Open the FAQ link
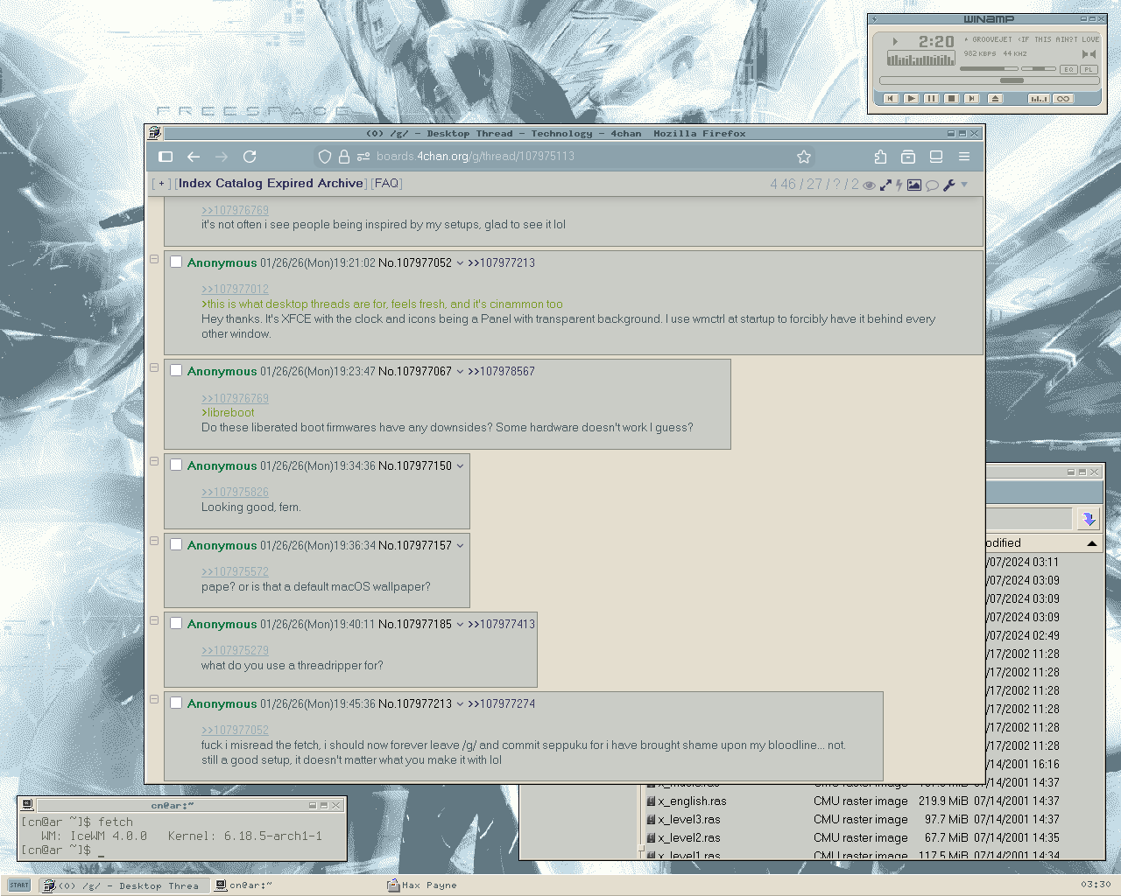The height and width of the screenshot is (896, 1121). (386, 184)
